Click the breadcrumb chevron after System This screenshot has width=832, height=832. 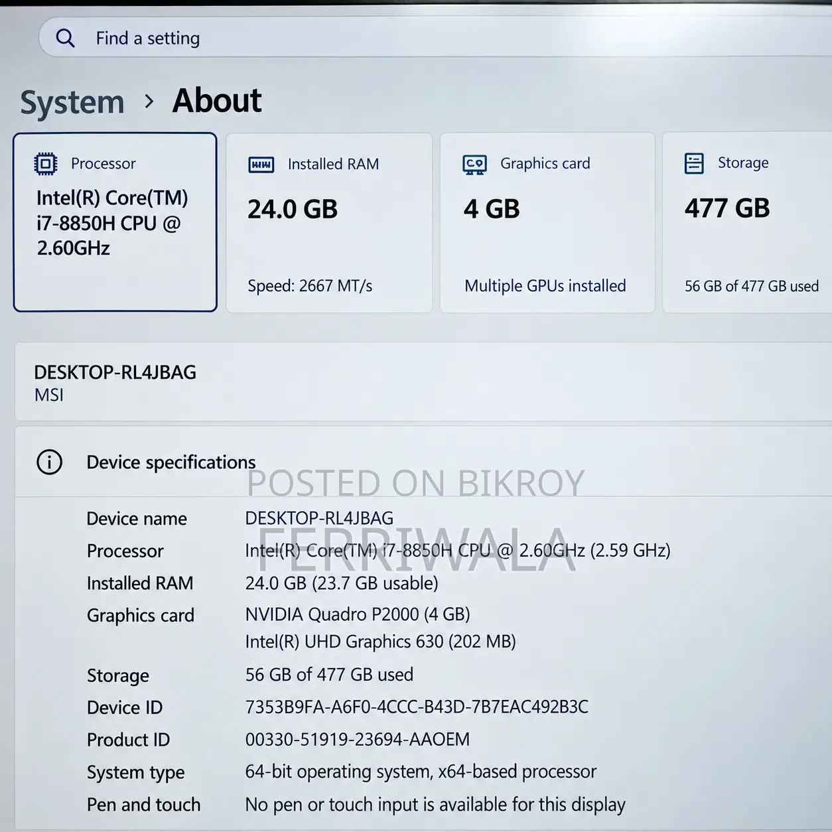tap(149, 102)
